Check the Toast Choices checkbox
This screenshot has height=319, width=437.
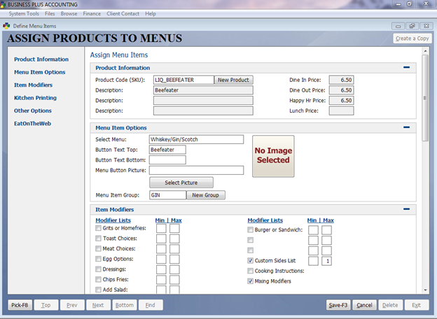98,239
